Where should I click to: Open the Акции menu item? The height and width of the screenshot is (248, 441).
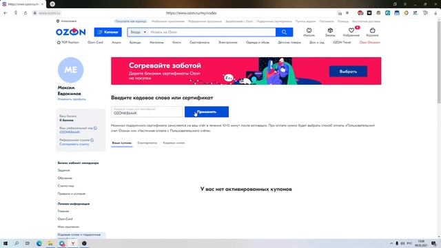(116, 43)
